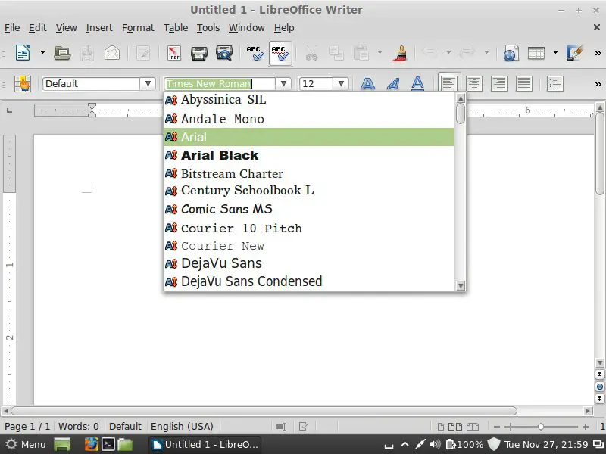Select Bitstream Charter font
Viewport: 606px width, 454px height.
click(309, 173)
